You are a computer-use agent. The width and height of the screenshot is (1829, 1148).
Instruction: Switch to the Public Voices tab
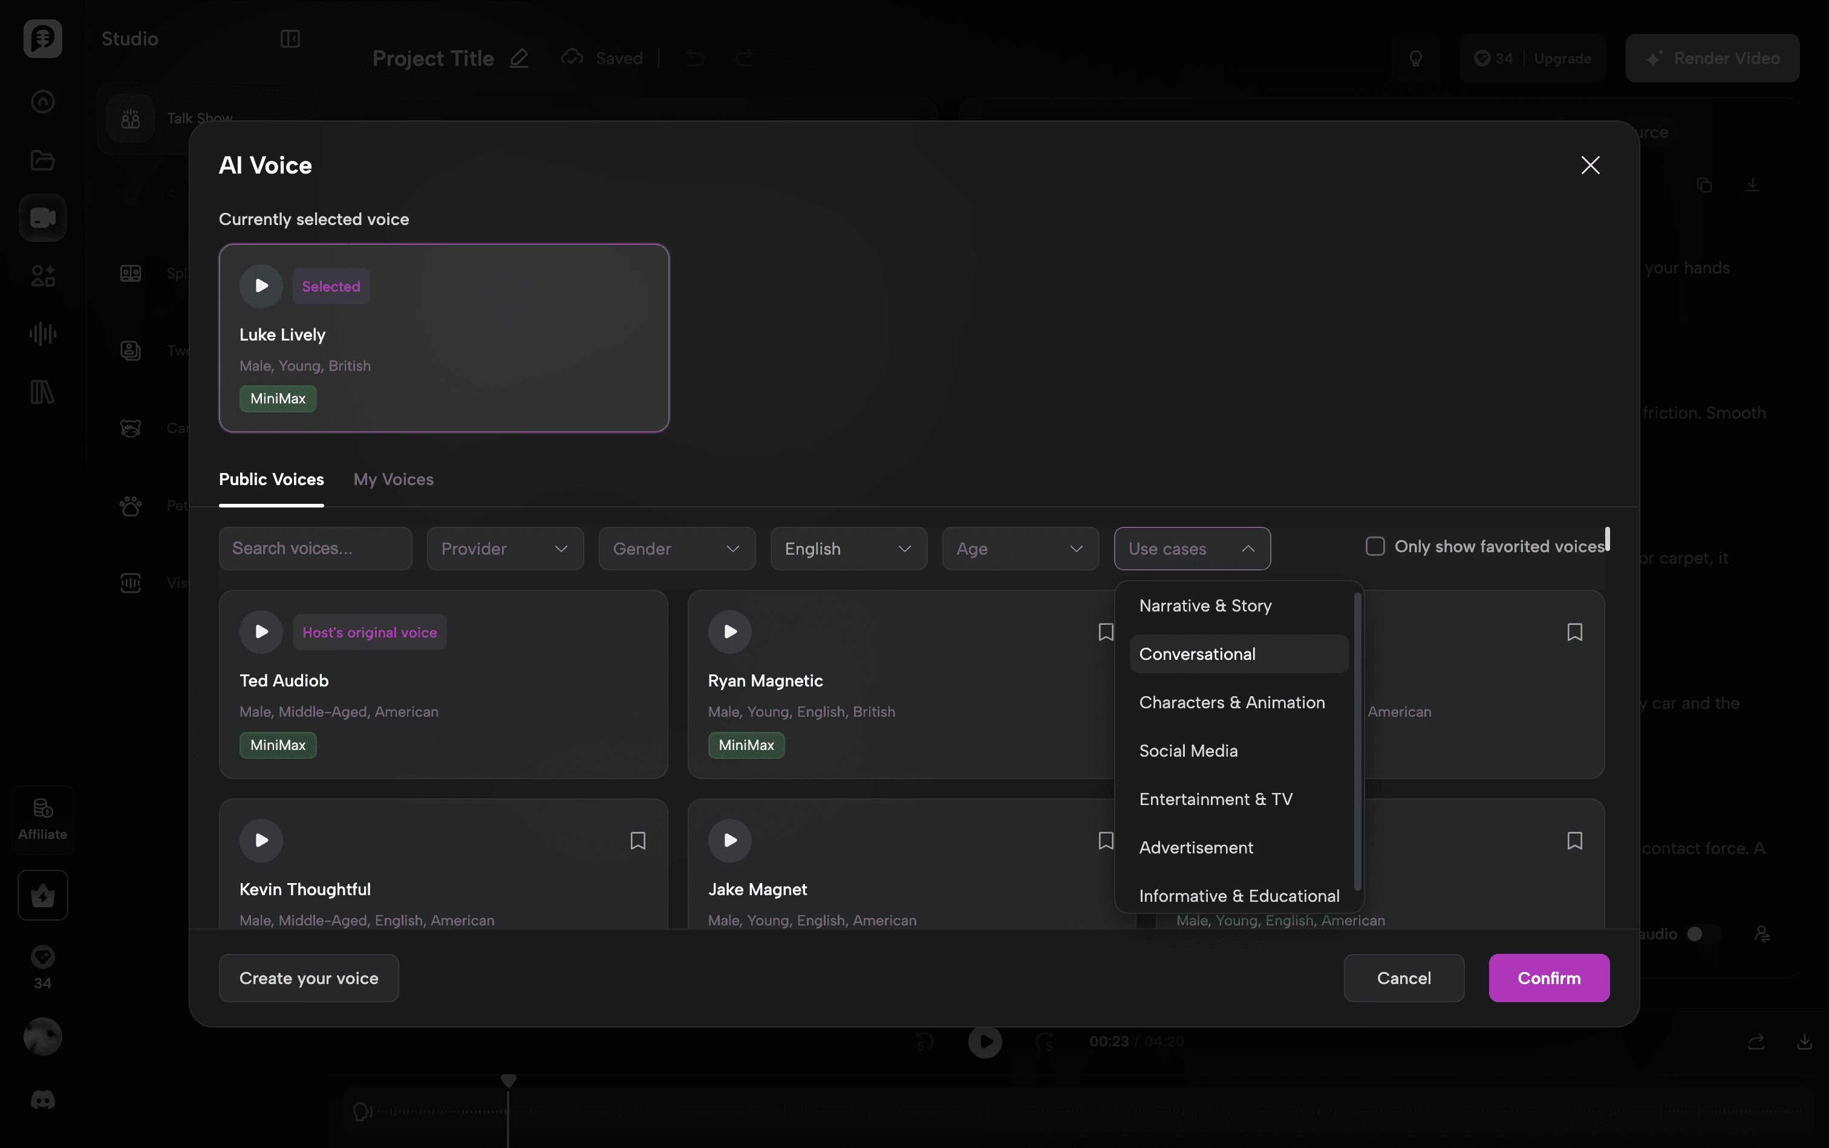(x=271, y=480)
